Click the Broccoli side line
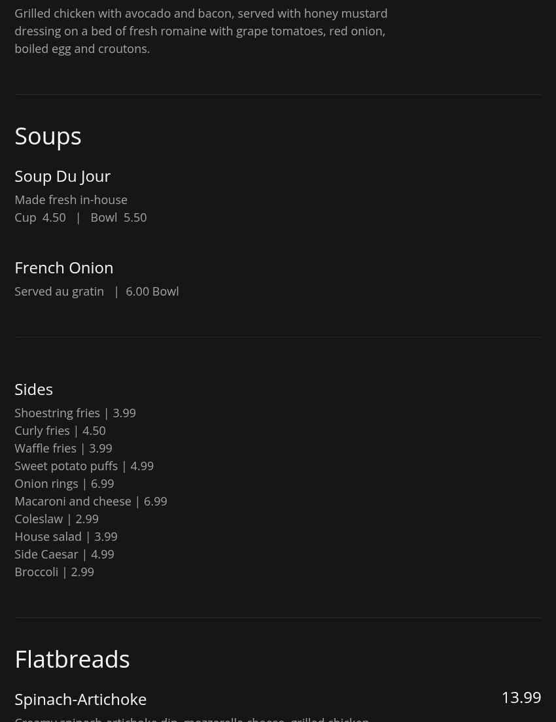The width and height of the screenshot is (556, 722). [x=54, y=572]
